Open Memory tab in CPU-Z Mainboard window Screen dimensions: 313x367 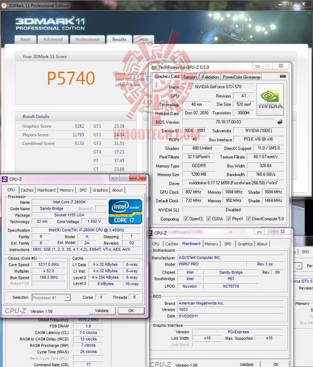tap(211, 244)
